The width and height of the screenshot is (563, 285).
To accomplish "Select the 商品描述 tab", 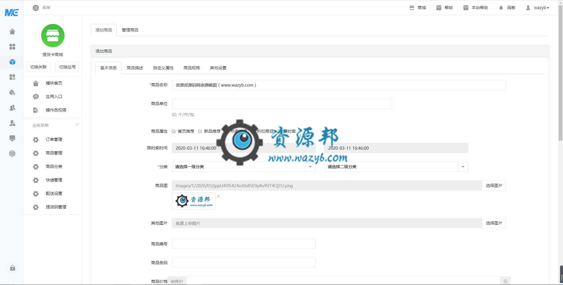I will (x=135, y=68).
